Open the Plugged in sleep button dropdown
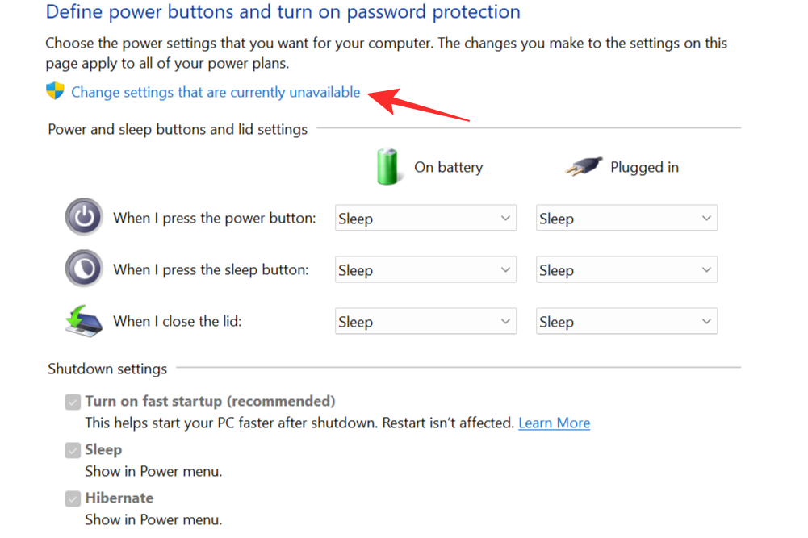The width and height of the screenshot is (808, 538). pos(626,269)
